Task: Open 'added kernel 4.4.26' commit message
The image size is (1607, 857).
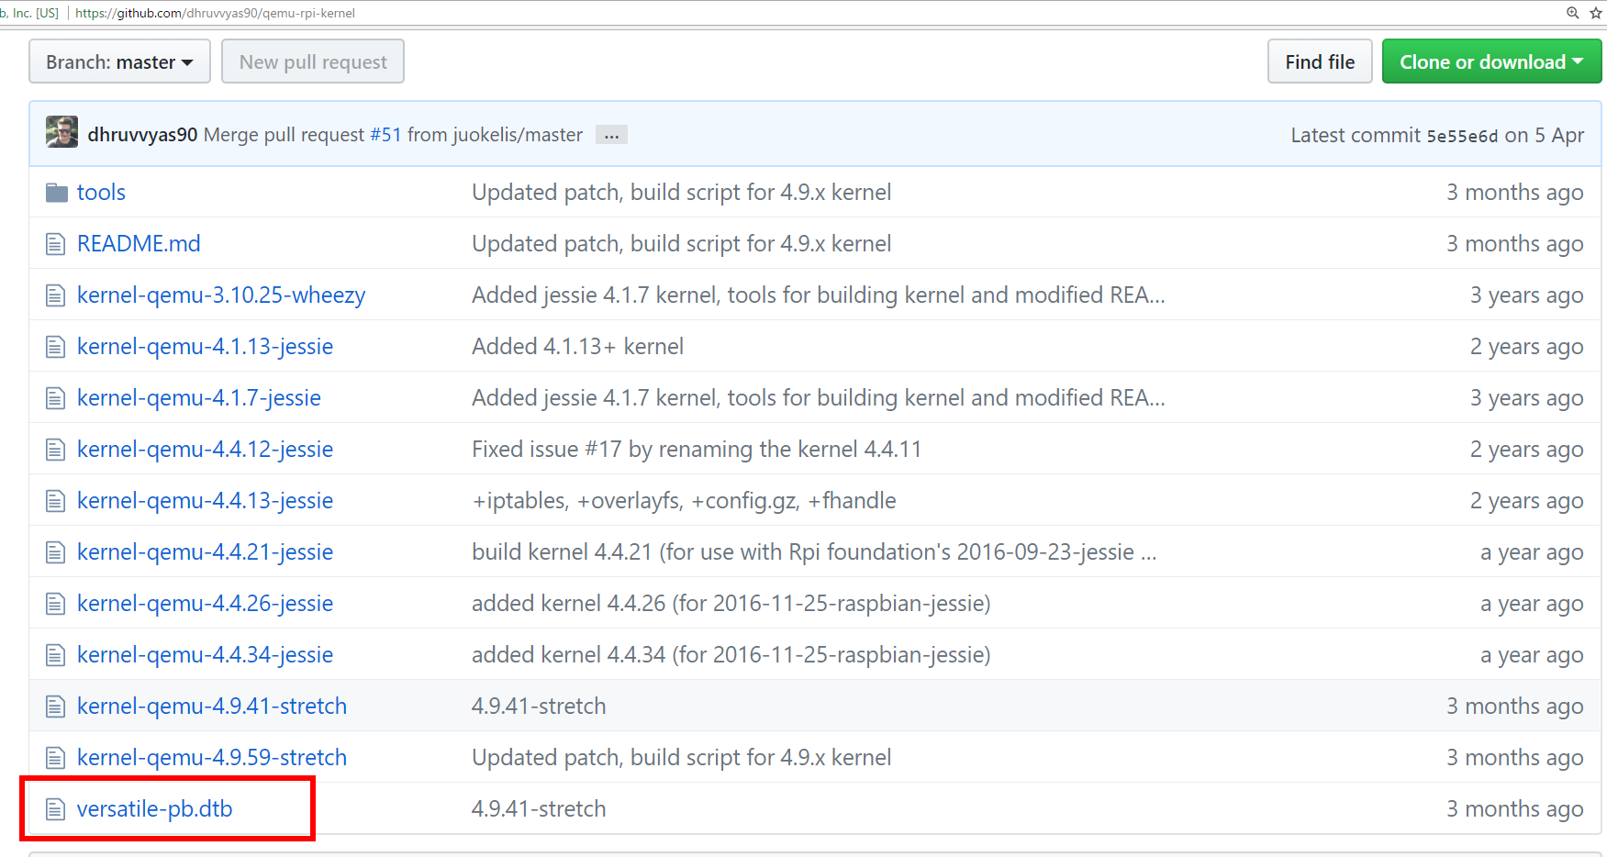Action: (x=731, y=603)
